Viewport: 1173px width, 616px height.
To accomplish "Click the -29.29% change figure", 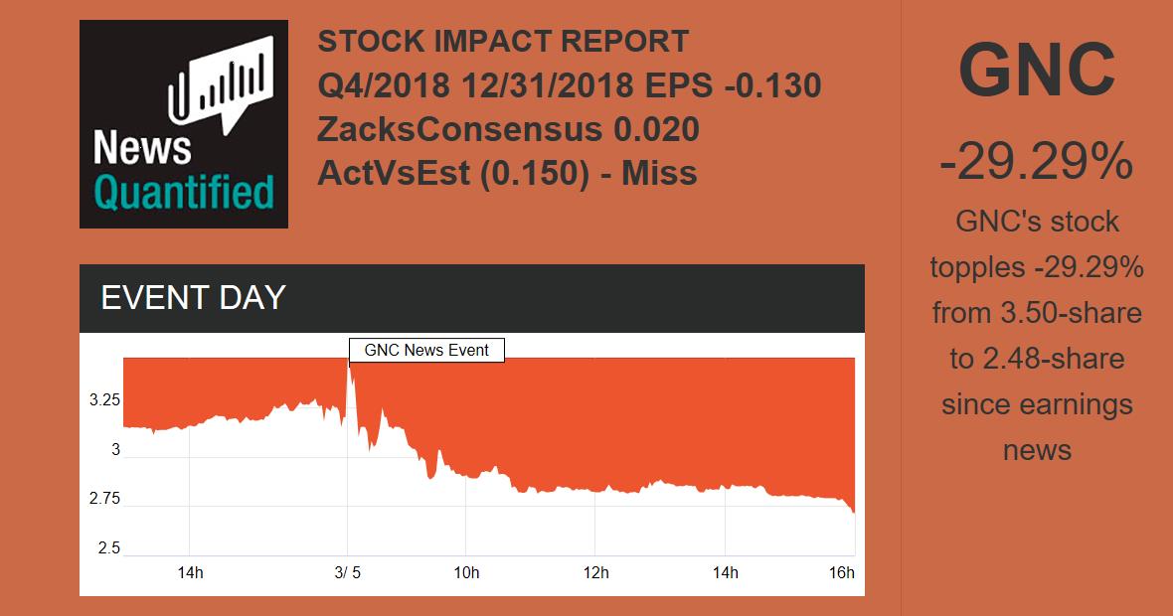I will coord(1037,161).
